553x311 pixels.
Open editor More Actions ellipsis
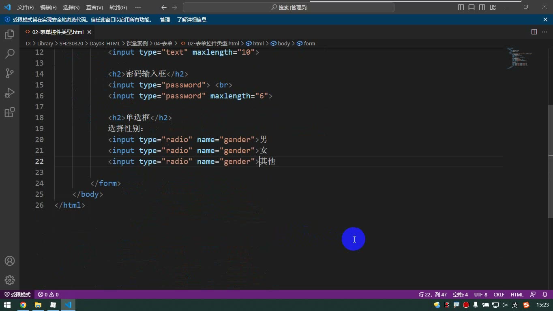545,32
